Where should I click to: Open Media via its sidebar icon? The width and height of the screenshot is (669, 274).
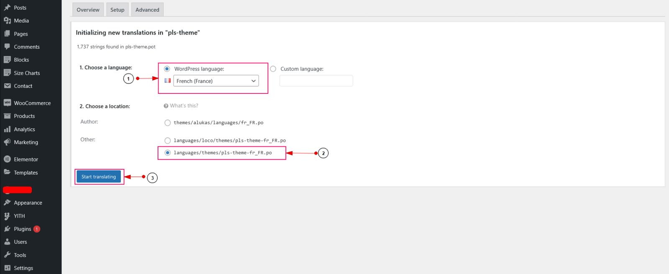7,20
